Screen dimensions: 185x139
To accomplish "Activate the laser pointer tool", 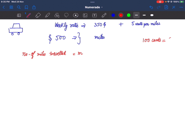I will point(104,15).
